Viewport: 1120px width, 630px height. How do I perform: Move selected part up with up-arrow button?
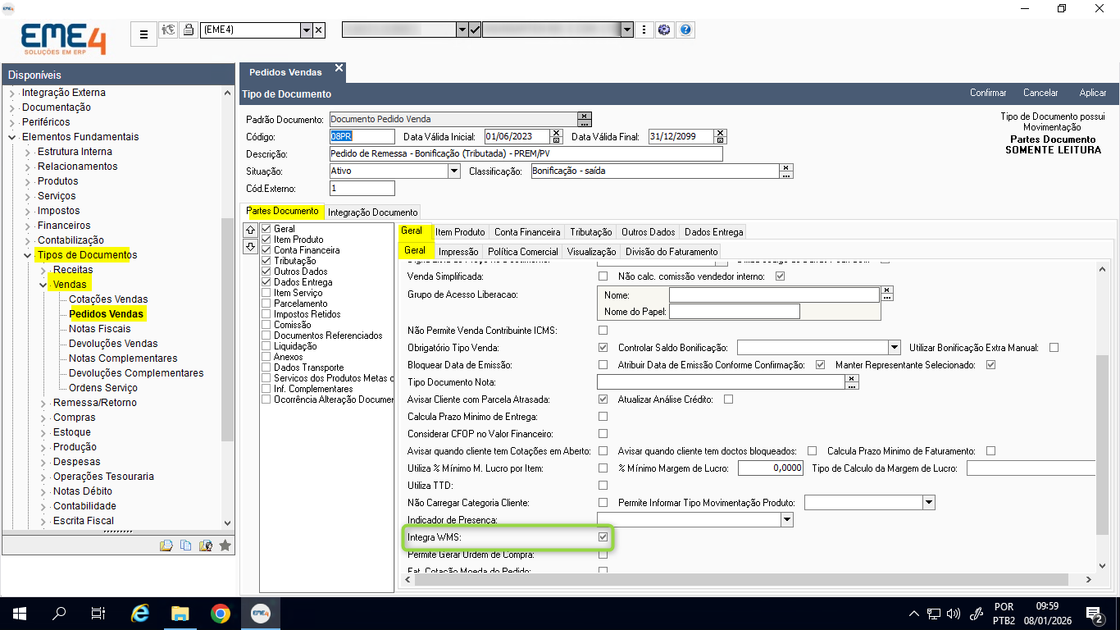coord(251,230)
